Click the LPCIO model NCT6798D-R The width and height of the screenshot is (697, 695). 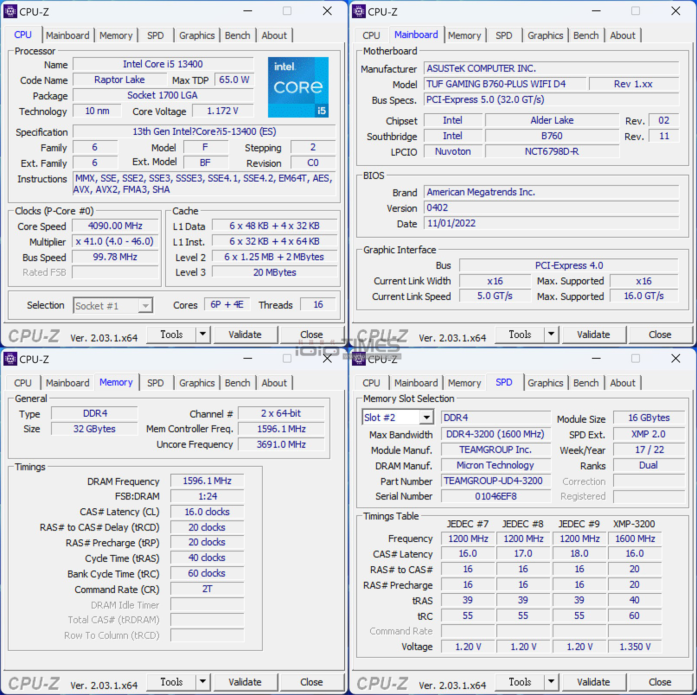point(552,151)
